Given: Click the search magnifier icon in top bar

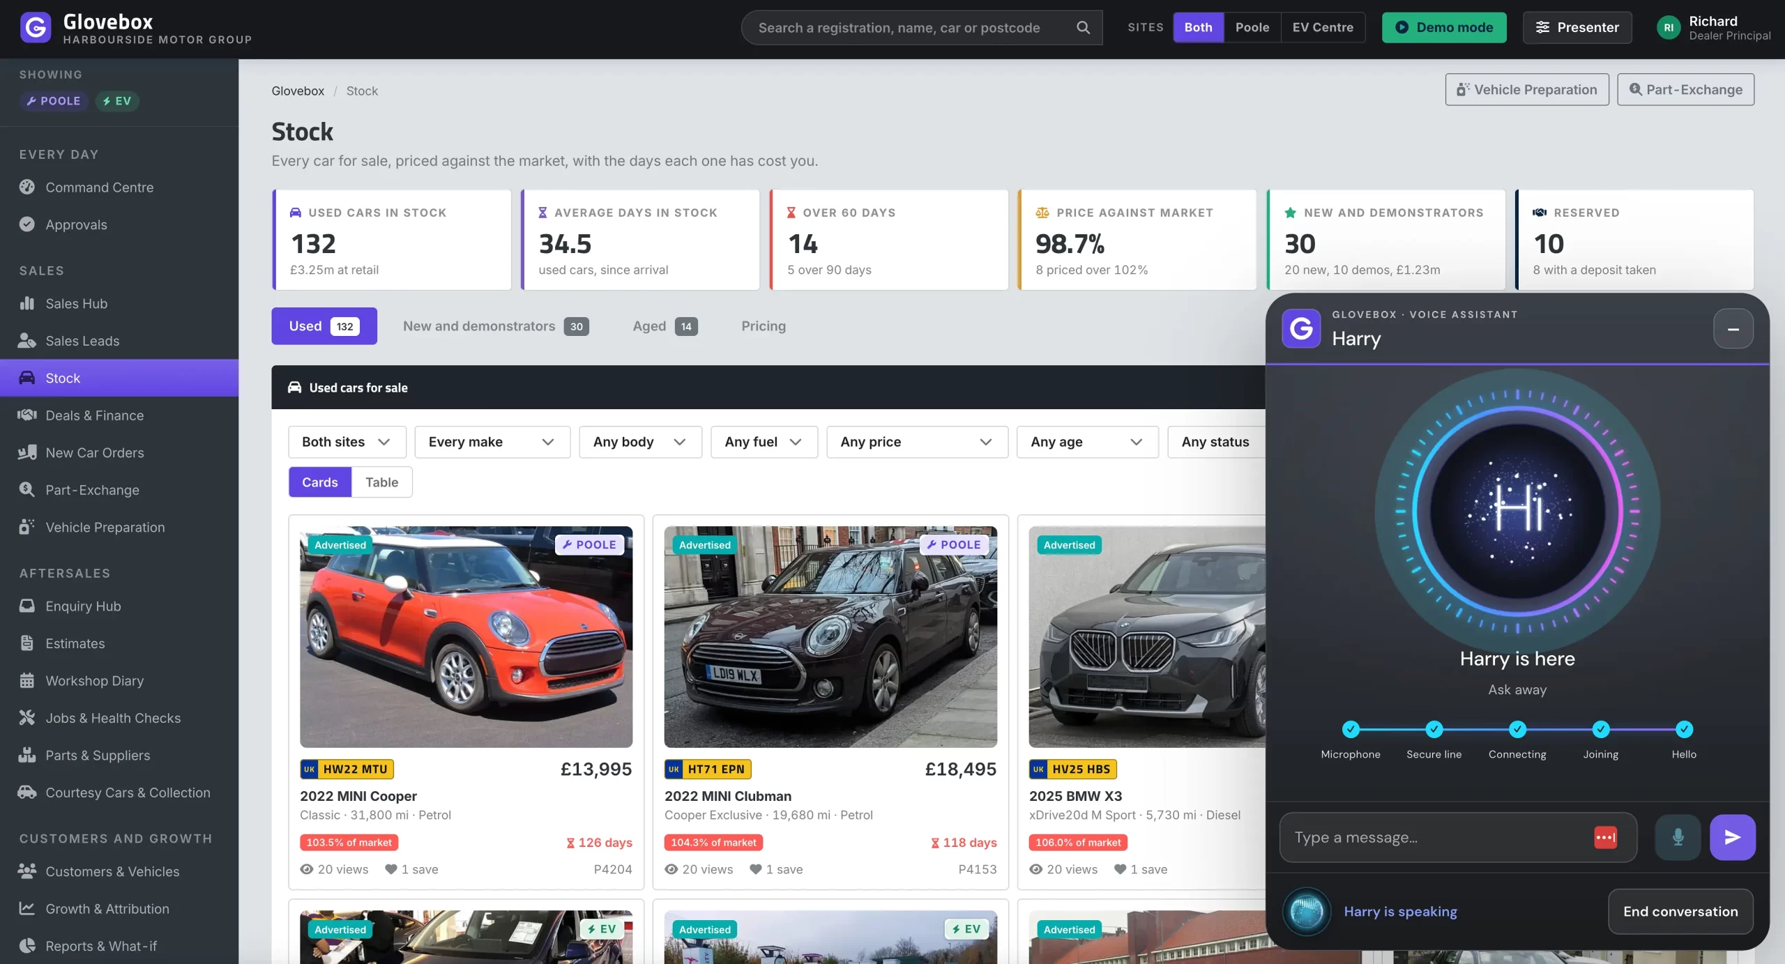Looking at the screenshot, I should [1083, 27].
